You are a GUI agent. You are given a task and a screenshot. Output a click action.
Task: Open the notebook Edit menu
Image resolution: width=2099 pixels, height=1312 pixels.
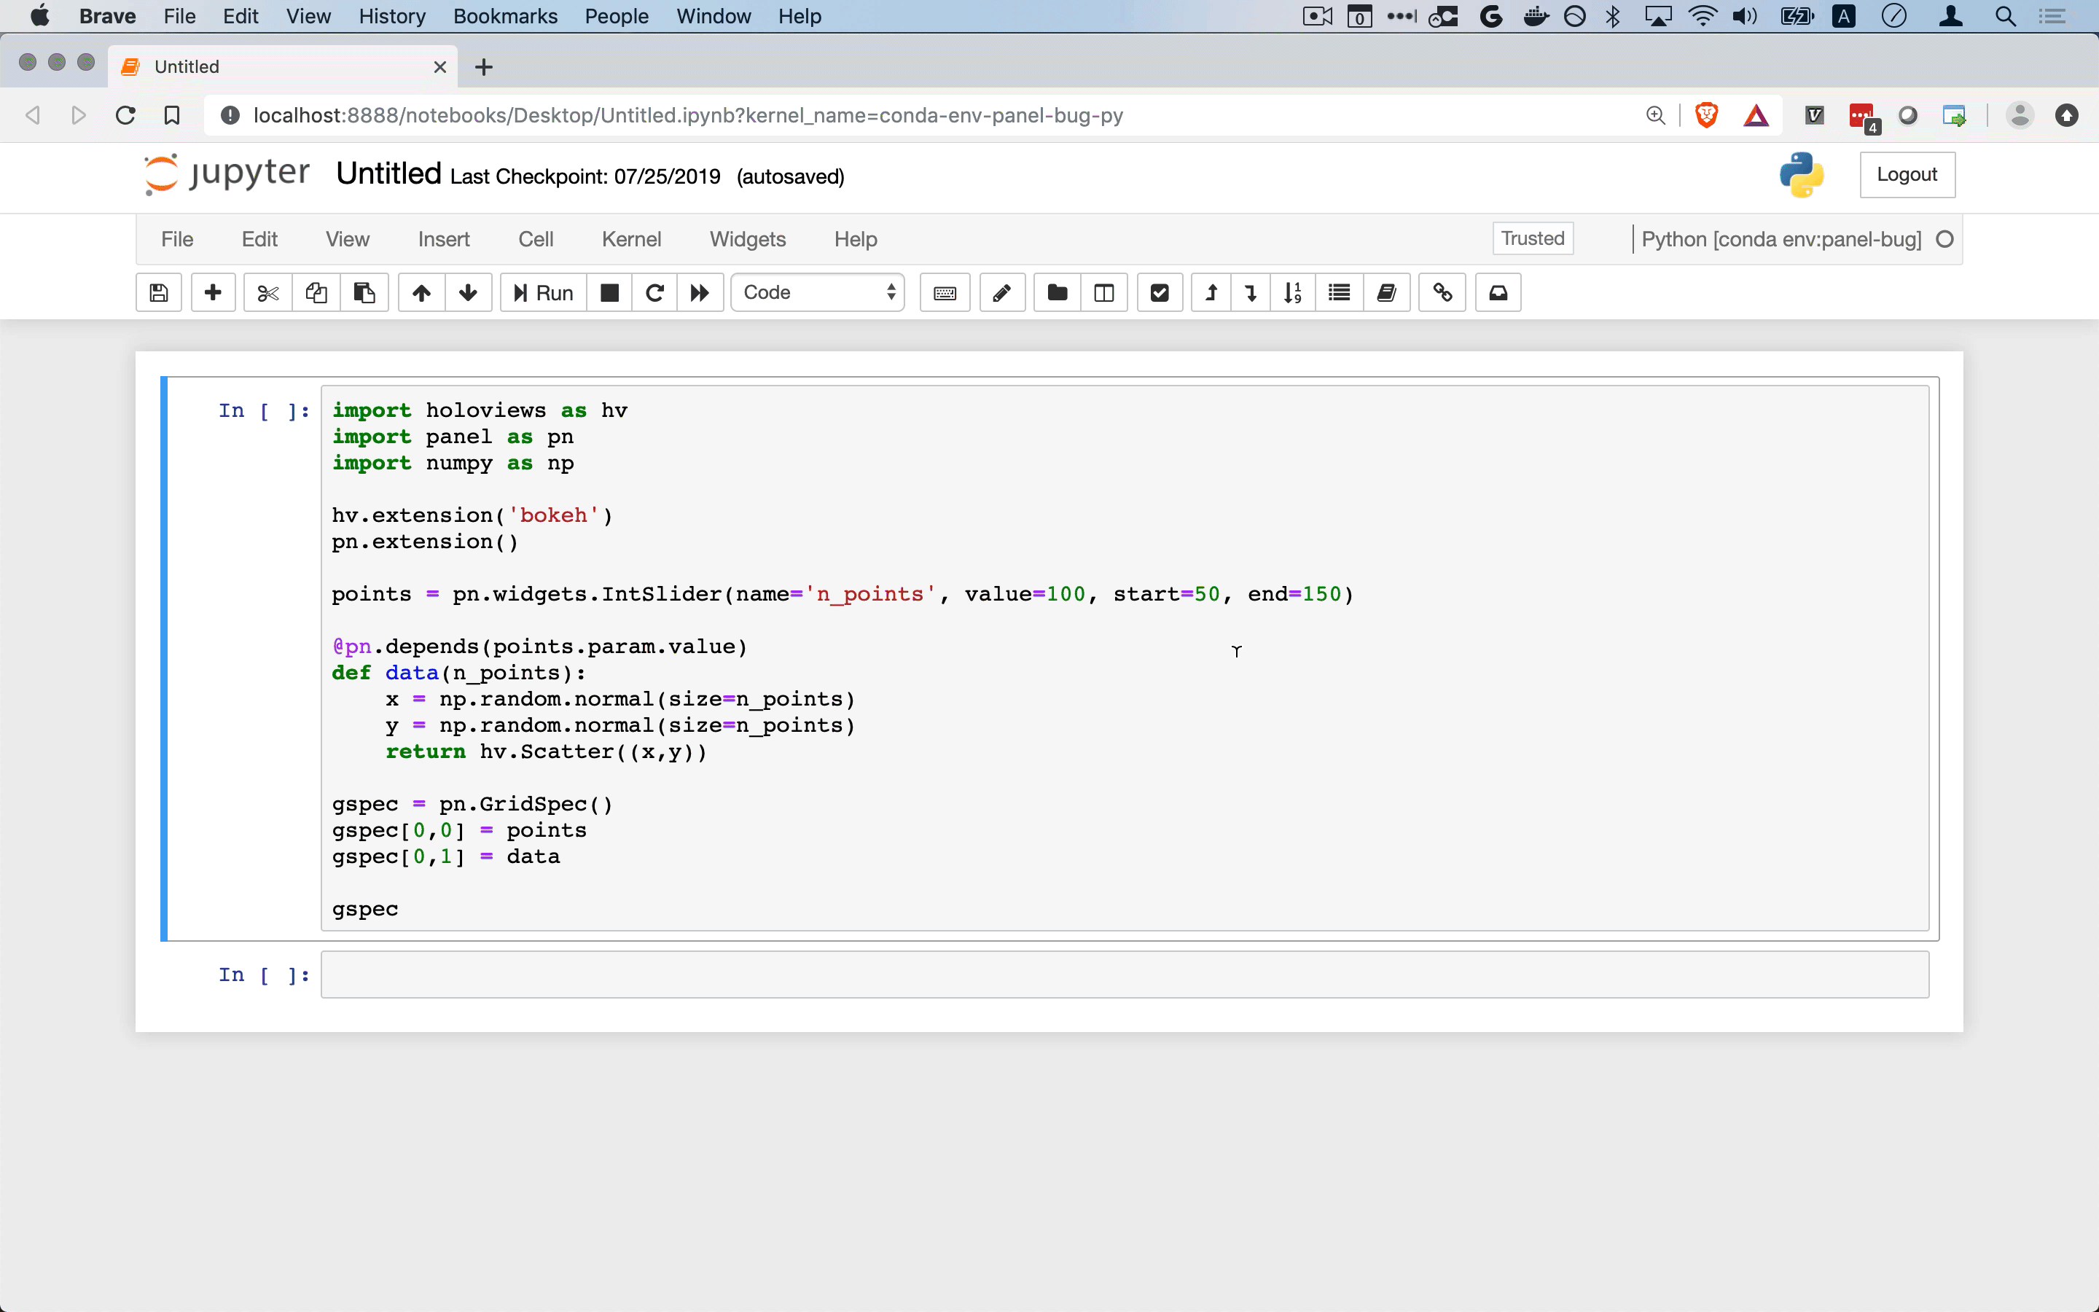coord(259,240)
